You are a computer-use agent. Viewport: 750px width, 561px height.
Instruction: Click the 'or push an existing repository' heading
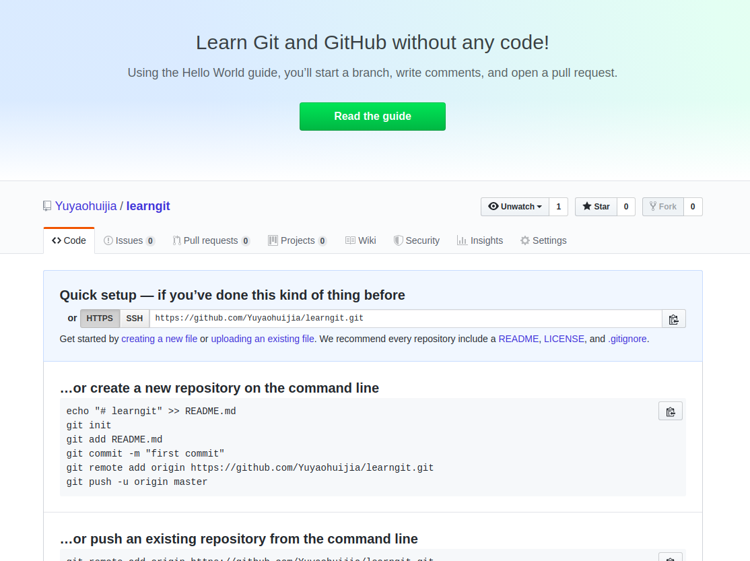pyautogui.click(x=239, y=539)
